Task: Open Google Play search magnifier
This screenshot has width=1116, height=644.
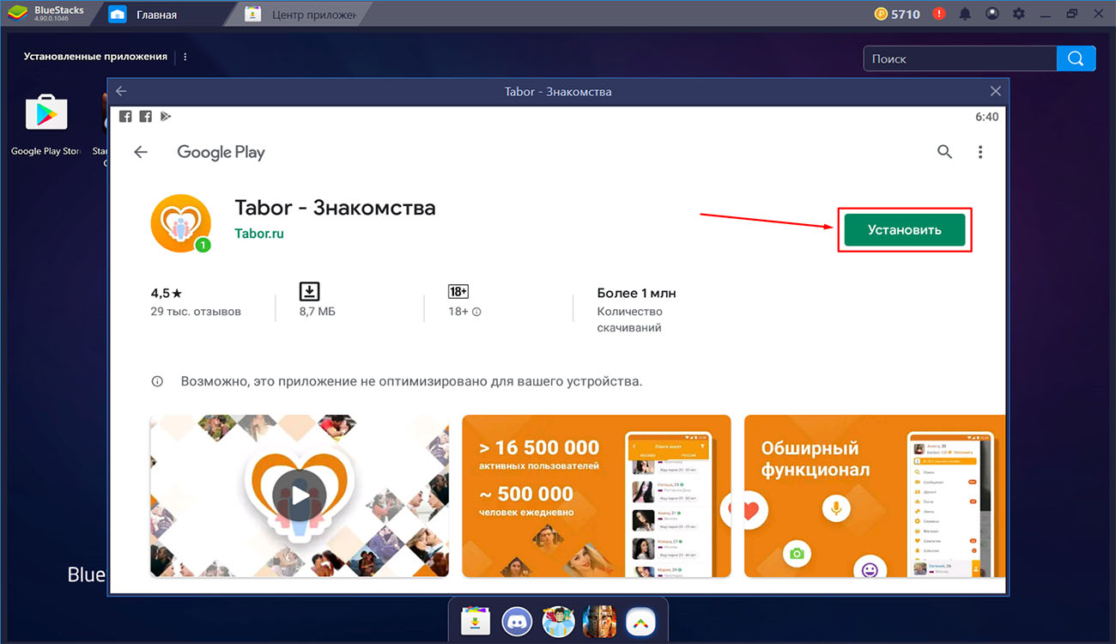Action: (x=944, y=152)
